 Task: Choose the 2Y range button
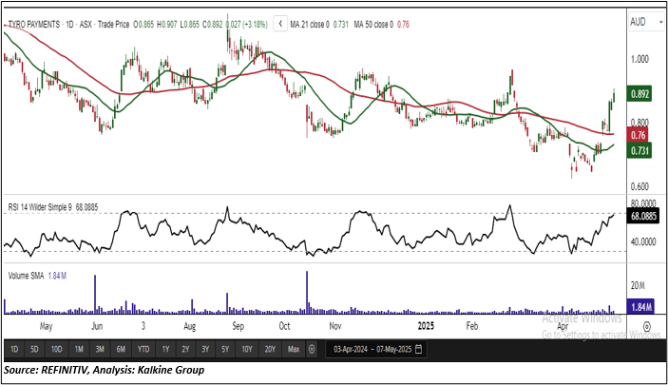coord(185,349)
